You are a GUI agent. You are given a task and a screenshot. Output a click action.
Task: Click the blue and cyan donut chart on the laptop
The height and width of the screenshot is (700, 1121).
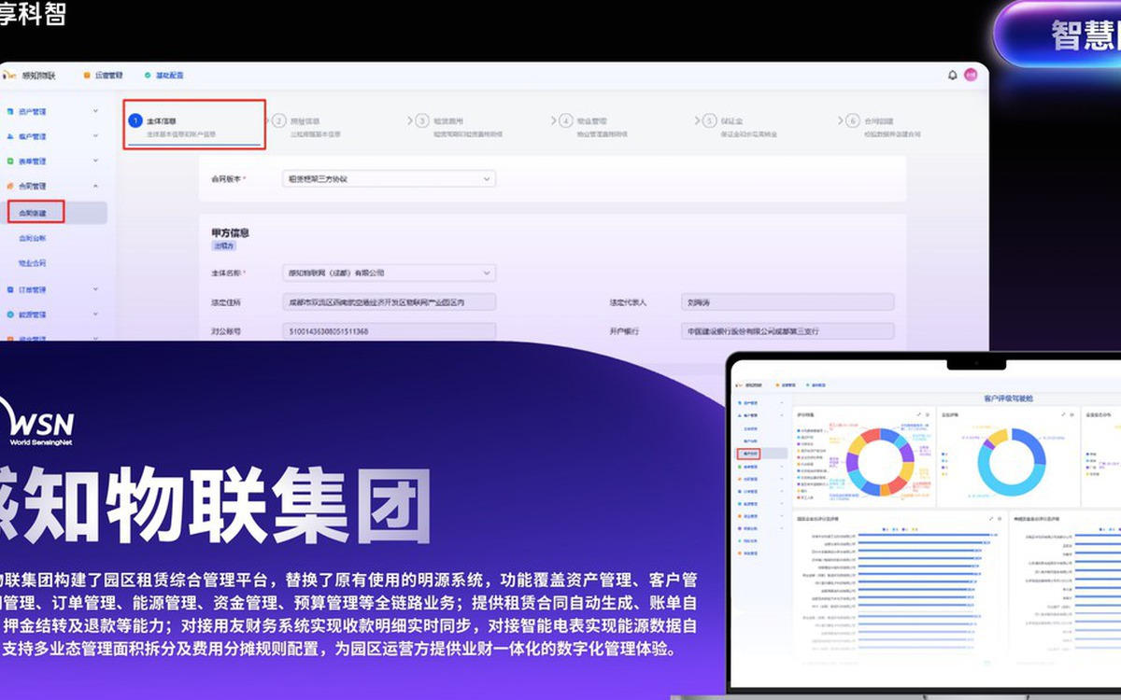(1011, 462)
